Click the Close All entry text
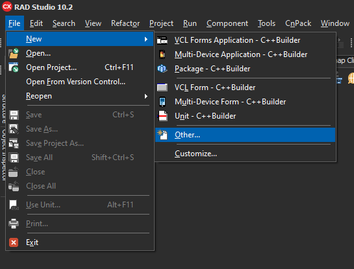Screen dimensions: 354x269 point(41,186)
